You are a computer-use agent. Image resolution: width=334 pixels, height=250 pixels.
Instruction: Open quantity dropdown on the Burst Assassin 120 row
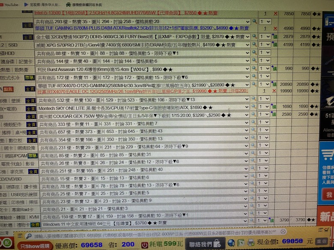[x=265, y=68]
